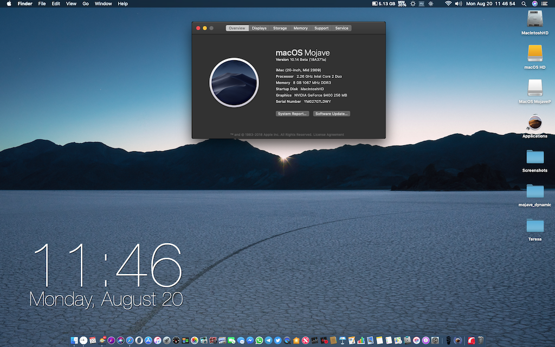Open the Home app in Dock

296,340
